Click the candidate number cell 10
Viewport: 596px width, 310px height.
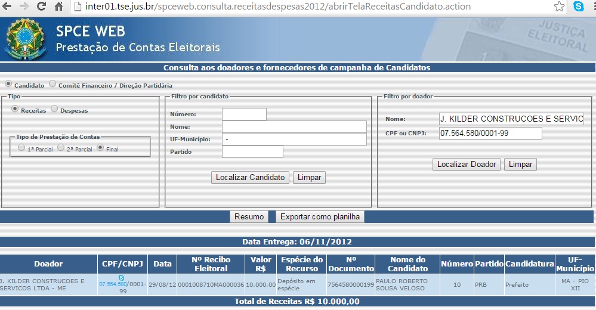(457, 284)
